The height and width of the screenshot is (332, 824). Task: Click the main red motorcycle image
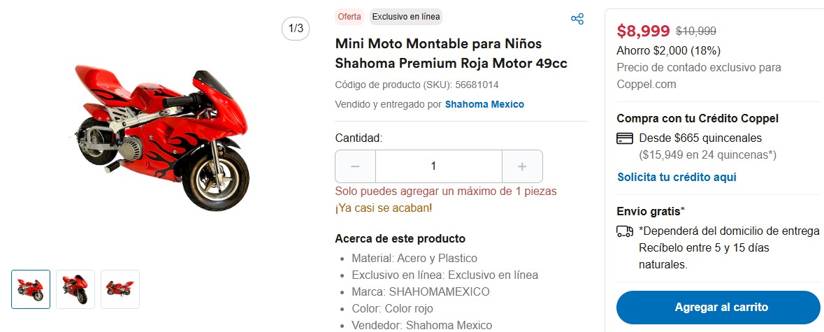[x=162, y=136]
